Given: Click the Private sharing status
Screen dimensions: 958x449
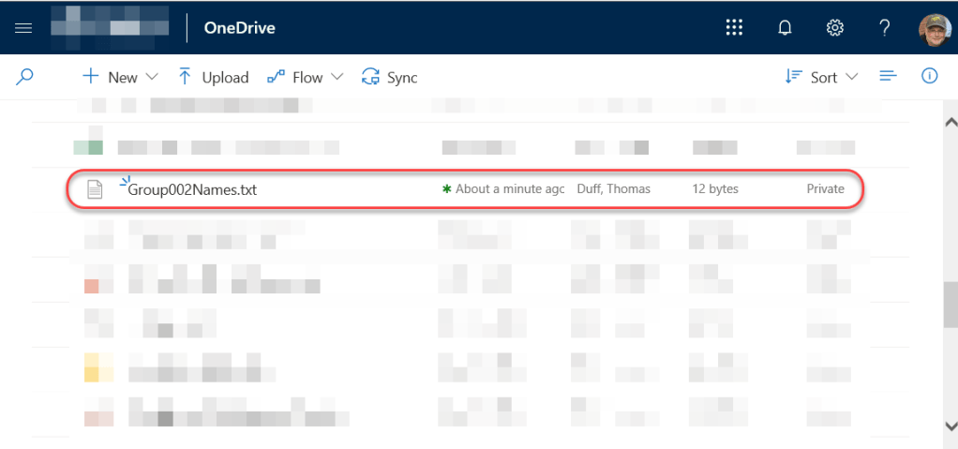Looking at the screenshot, I should 826,189.
